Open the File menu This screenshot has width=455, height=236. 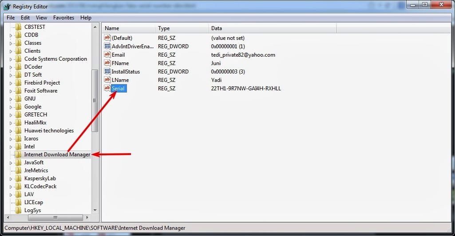(11, 18)
